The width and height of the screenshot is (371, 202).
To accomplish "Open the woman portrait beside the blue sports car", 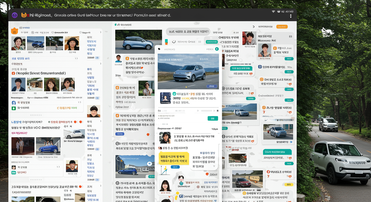I will coord(18,43).
